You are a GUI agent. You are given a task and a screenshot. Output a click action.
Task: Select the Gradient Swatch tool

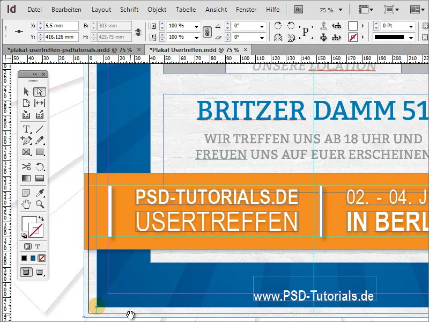[x=26, y=178]
